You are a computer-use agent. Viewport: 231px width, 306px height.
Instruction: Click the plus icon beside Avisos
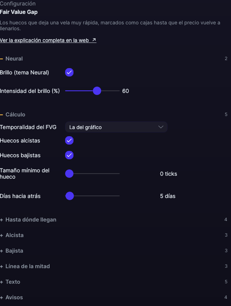2,298
